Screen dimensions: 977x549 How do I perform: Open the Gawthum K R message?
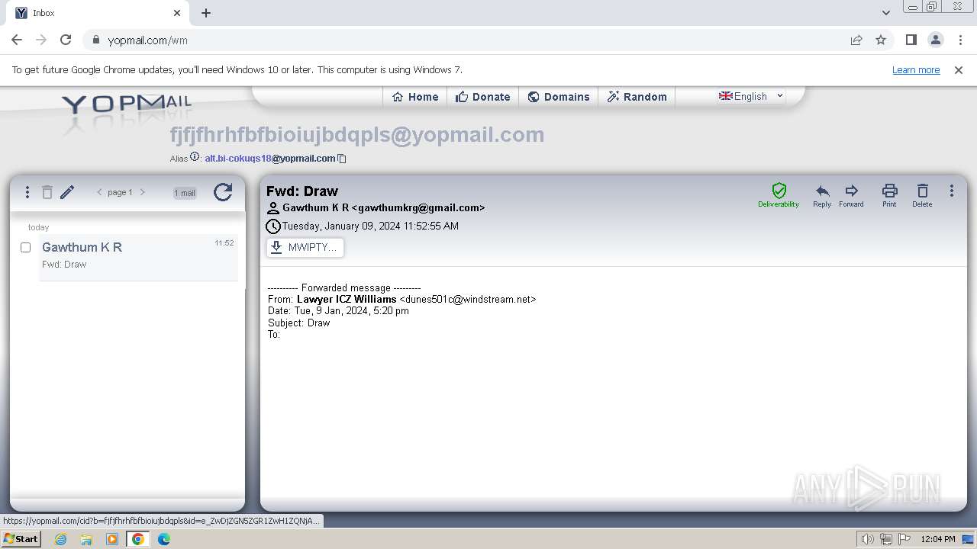(138, 257)
